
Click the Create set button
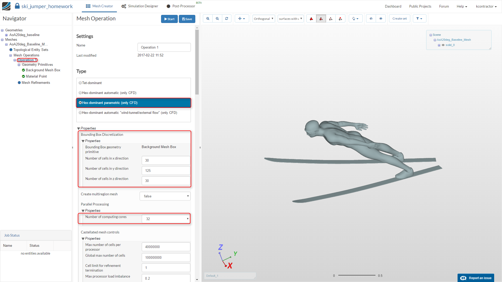[399, 19]
